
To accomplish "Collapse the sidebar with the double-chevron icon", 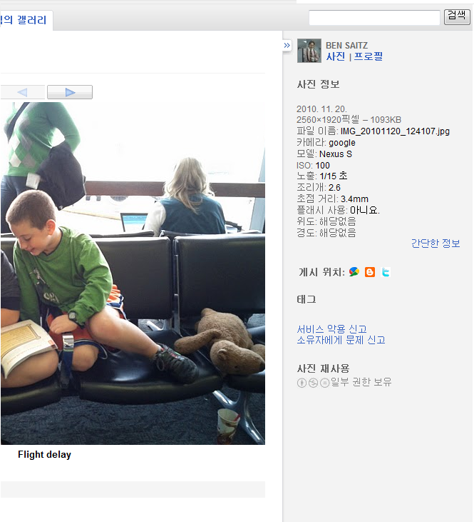I will pyautogui.click(x=287, y=45).
